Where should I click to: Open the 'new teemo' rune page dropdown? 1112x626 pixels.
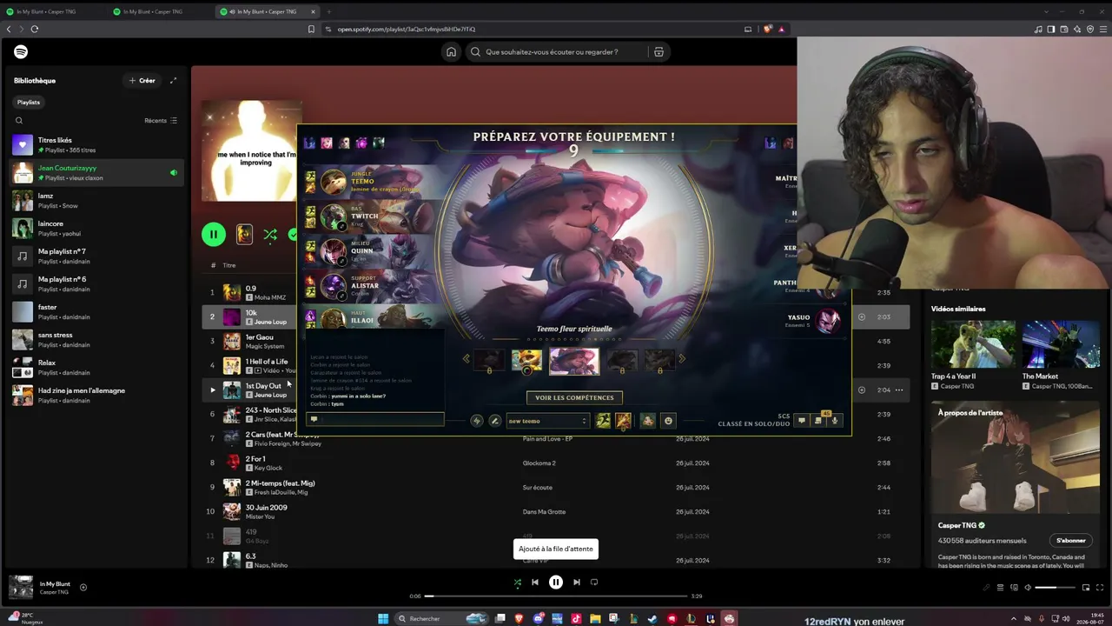[x=547, y=422]
